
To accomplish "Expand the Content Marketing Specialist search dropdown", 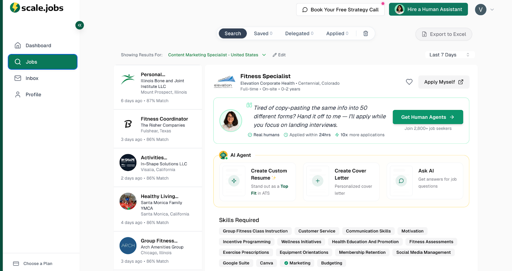I will [264, 55].
